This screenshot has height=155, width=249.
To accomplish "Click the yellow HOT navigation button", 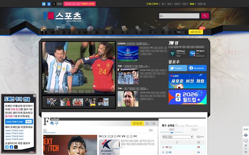I will [x=196, y=32].
